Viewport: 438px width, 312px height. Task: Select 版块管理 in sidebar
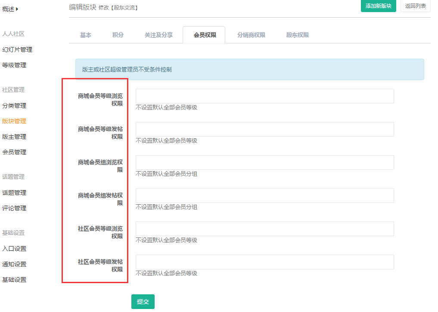click(14, 121)
